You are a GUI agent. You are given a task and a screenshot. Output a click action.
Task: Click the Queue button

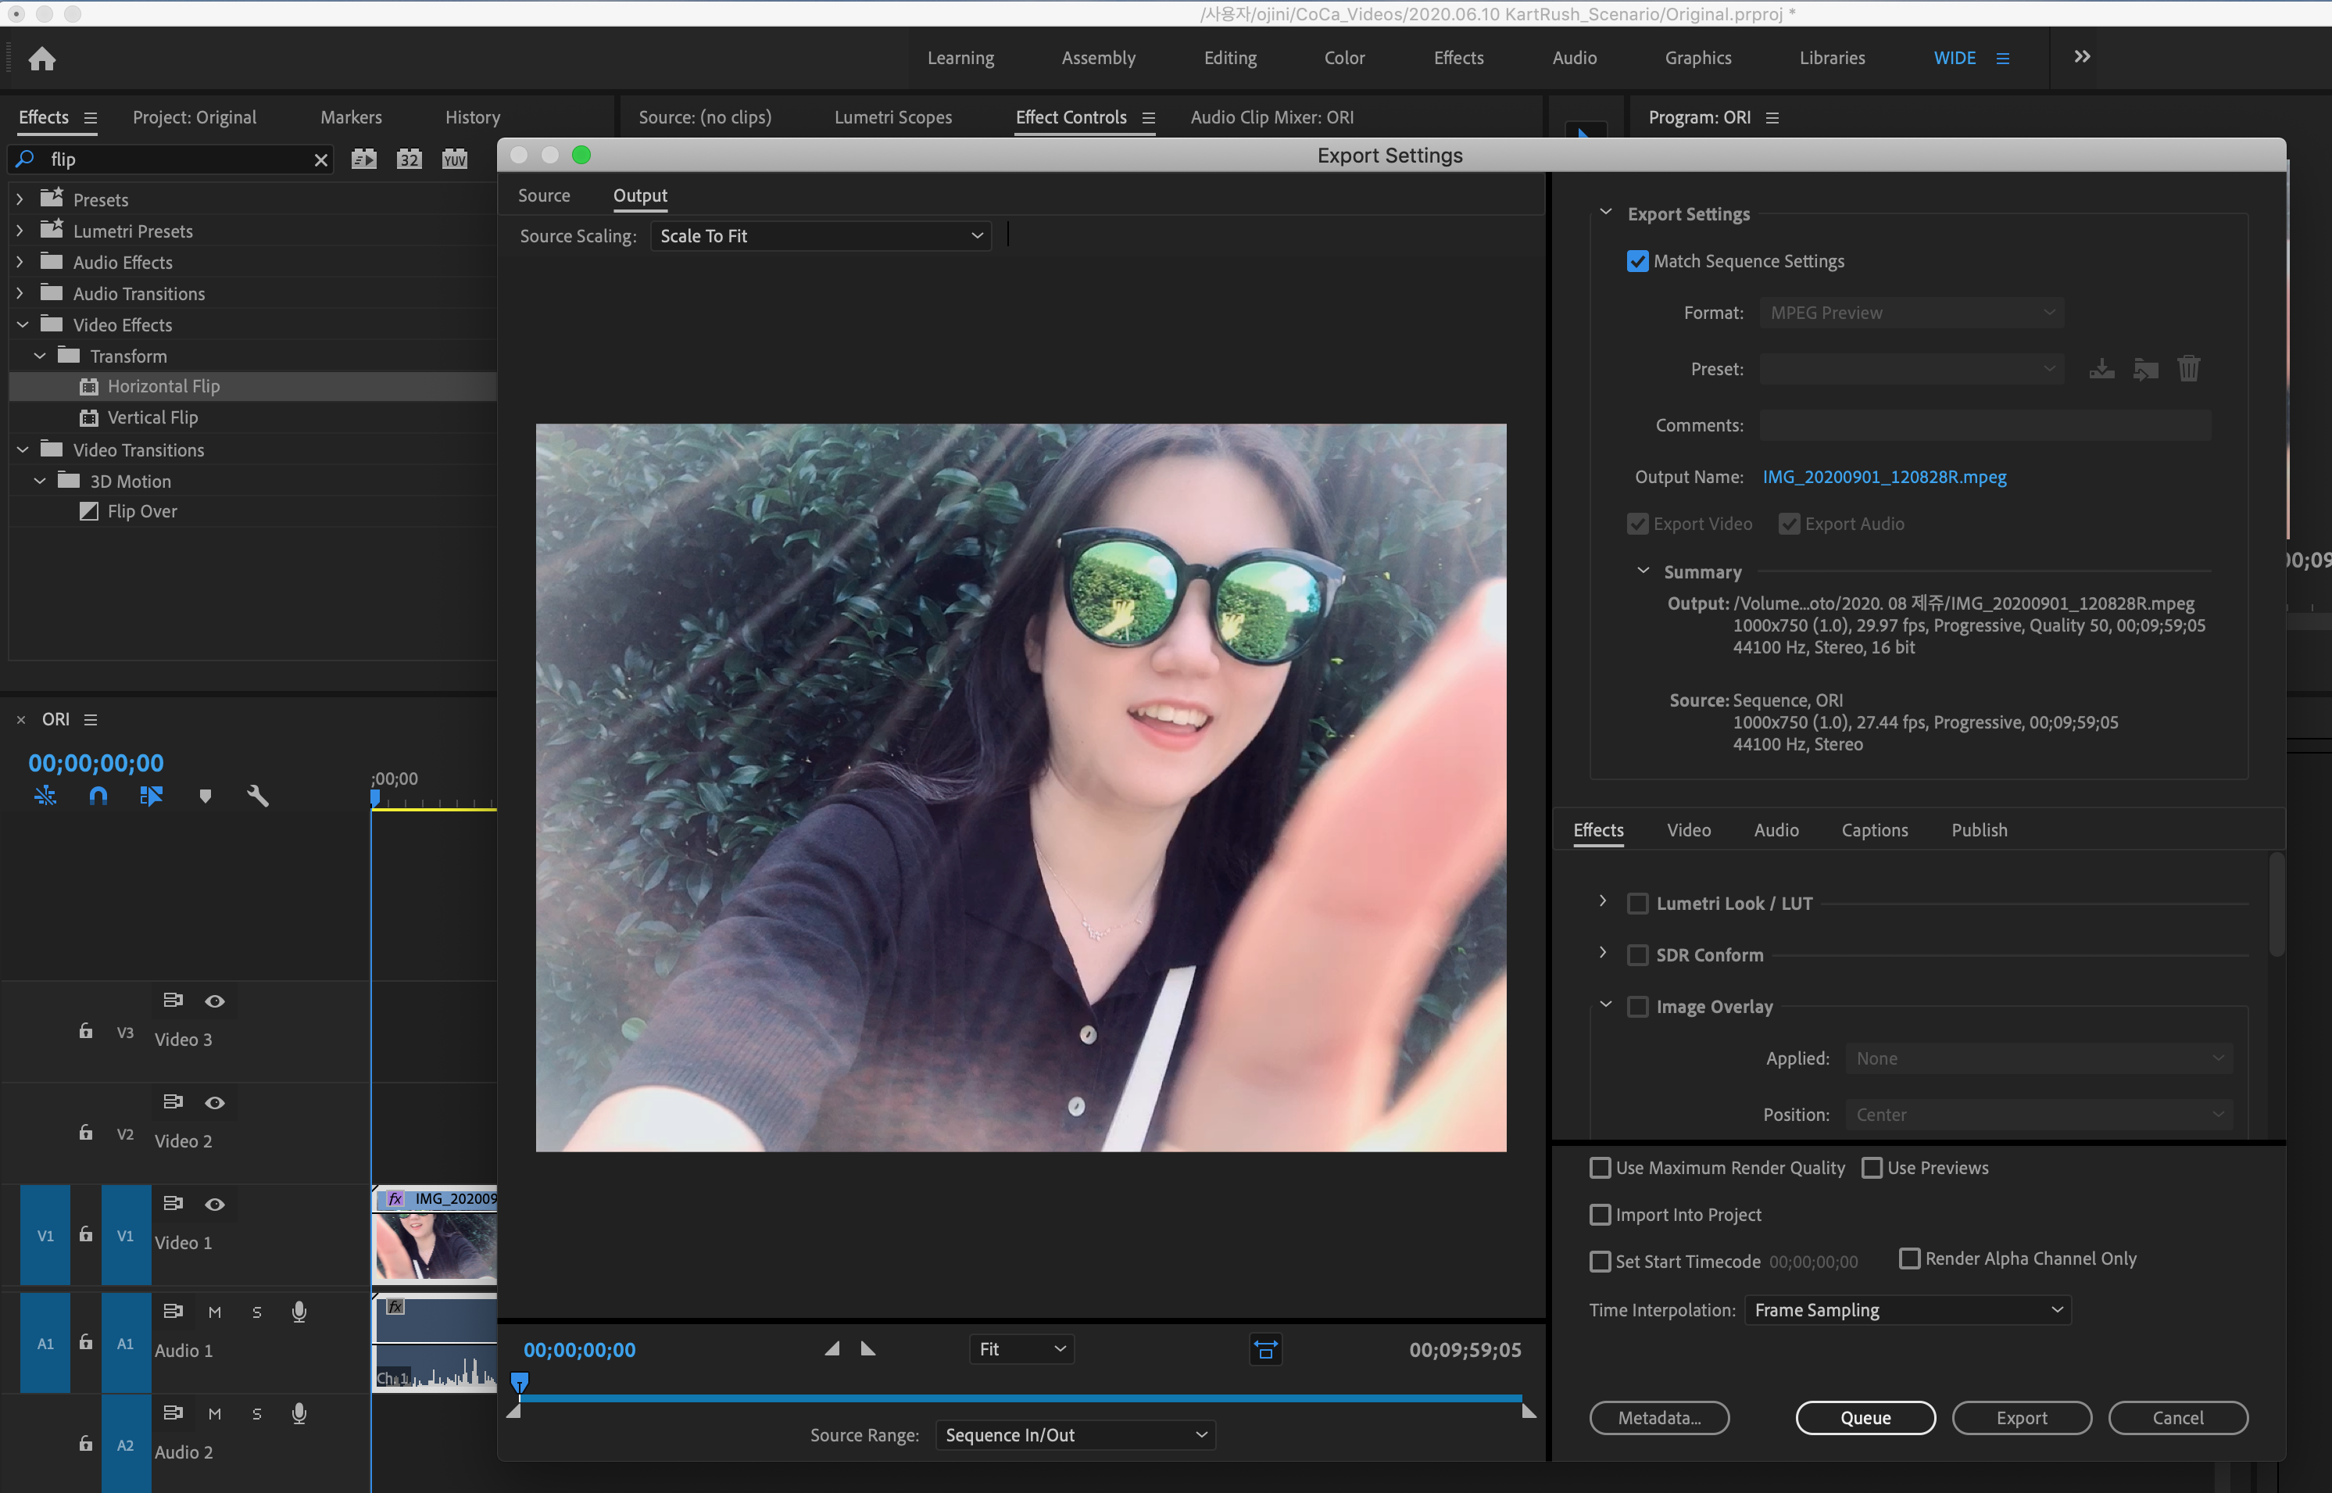(1865, 1416)
